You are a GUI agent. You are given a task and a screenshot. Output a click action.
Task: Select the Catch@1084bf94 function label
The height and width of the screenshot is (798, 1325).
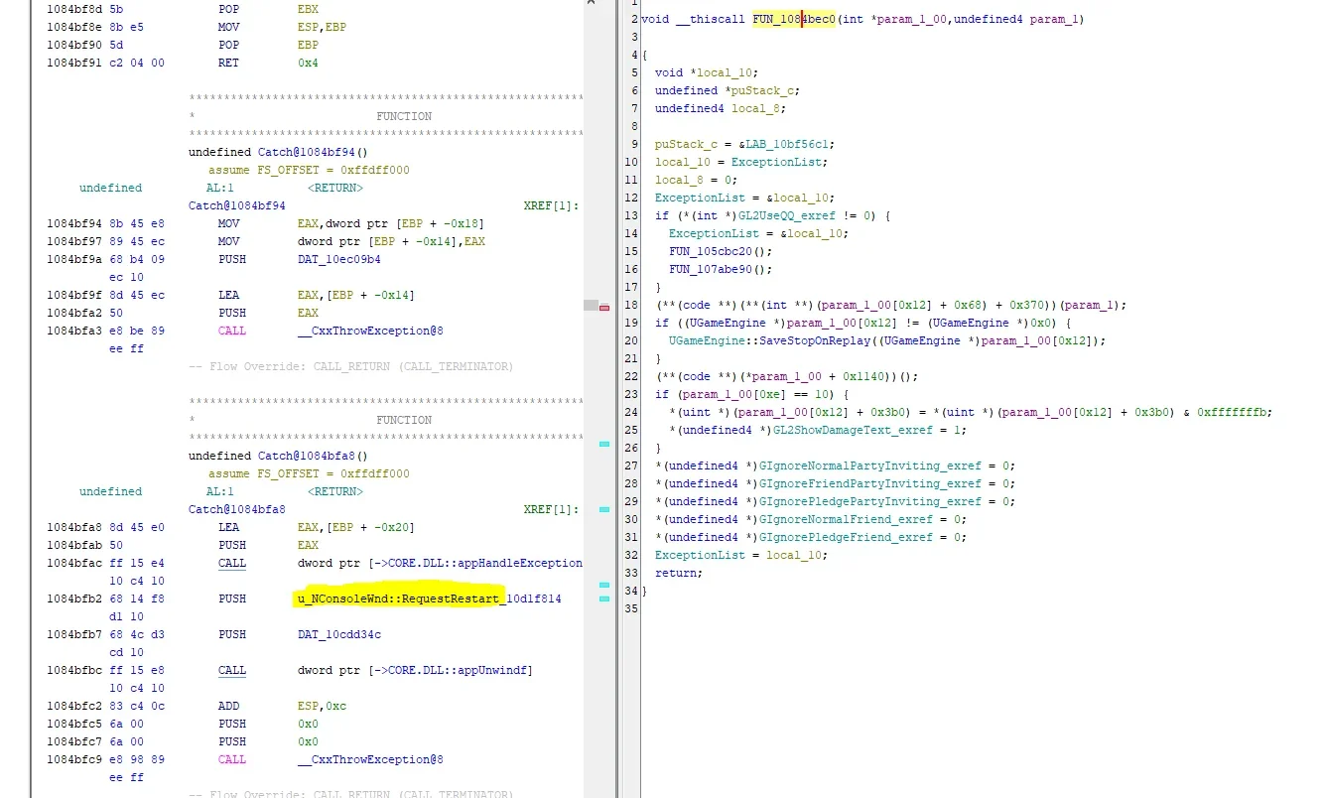click(236, 205)
